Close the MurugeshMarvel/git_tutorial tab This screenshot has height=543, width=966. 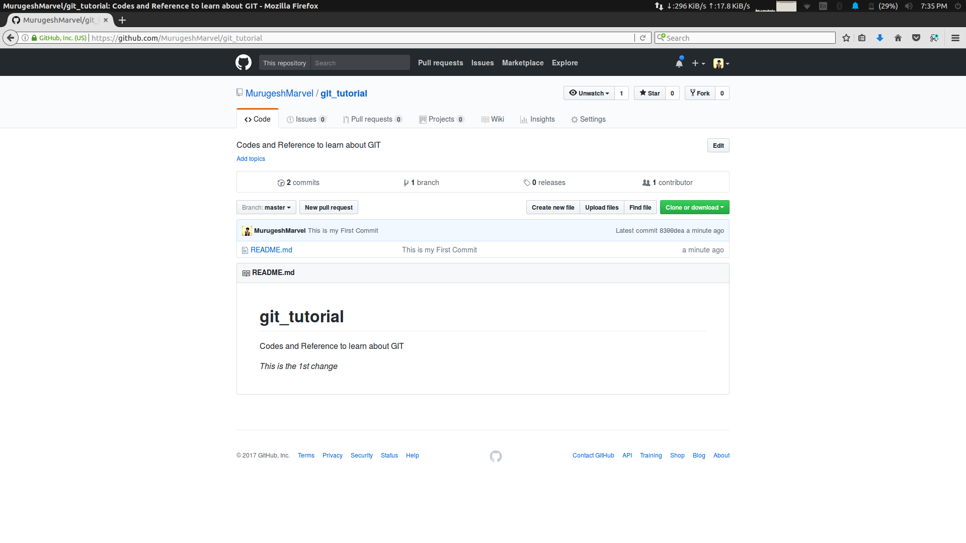click(x=106, y=20)
